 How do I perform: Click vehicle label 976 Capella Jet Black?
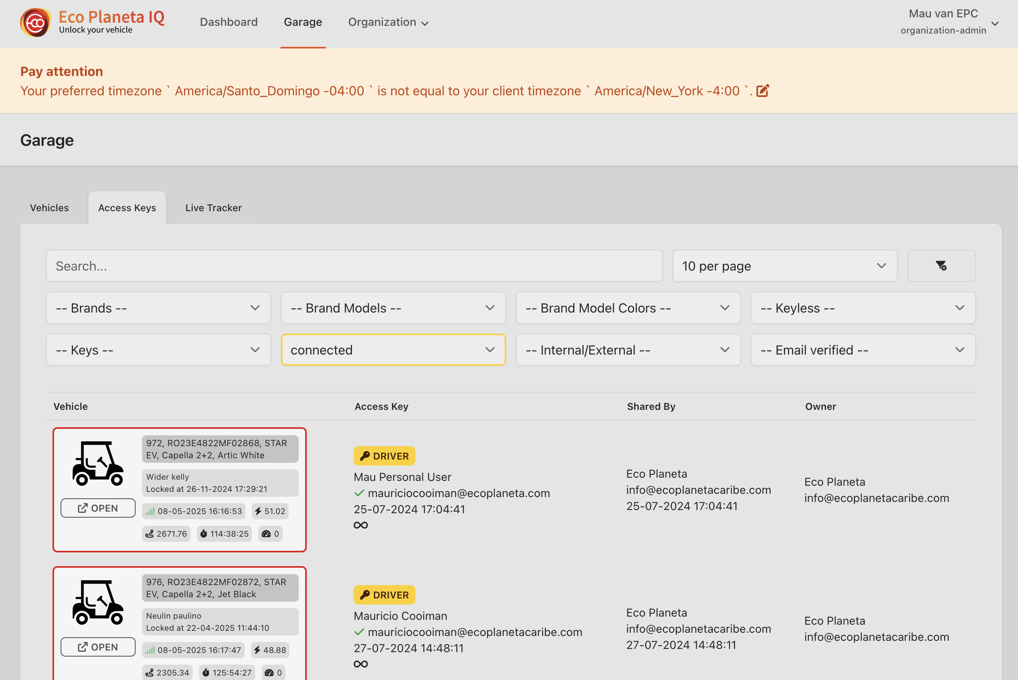coord(220,588)
